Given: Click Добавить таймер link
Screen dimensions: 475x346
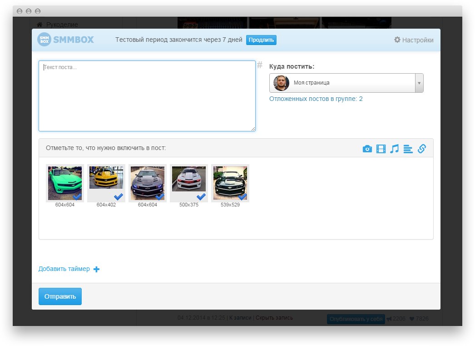Looking at the screenshot, I should pyautogui.click(x=64, y=269).
